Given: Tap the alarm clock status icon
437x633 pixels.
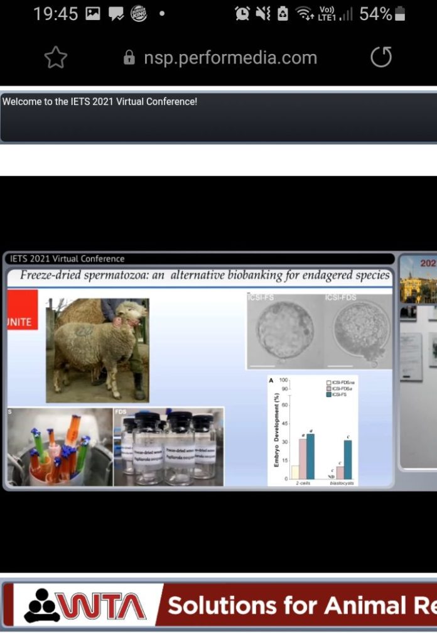Looking at the screenshot, I should [x=242, y=14].
